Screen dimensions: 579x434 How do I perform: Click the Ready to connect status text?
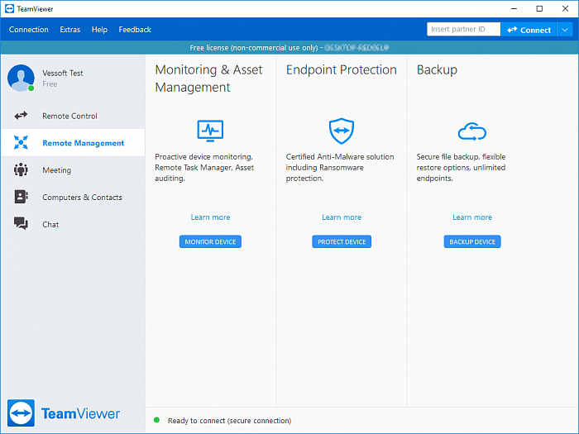coord(229,420)
